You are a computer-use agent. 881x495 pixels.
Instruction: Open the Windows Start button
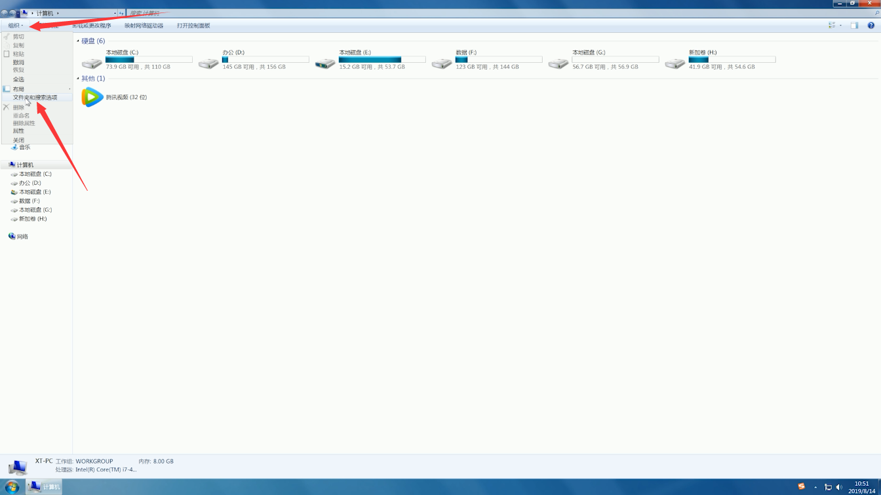point(12,486)
